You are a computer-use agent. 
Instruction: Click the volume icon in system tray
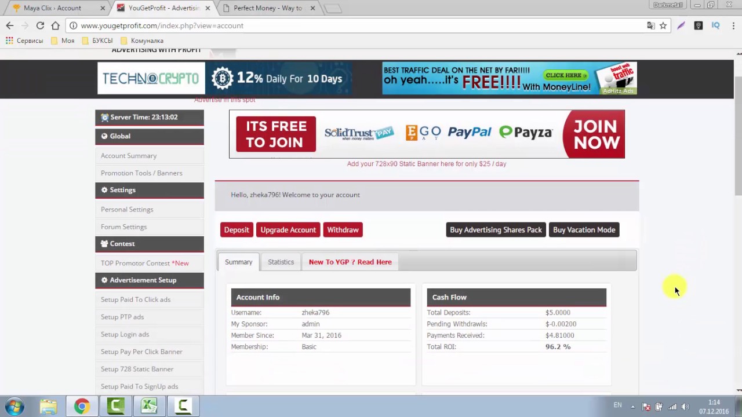click(685, 407)
